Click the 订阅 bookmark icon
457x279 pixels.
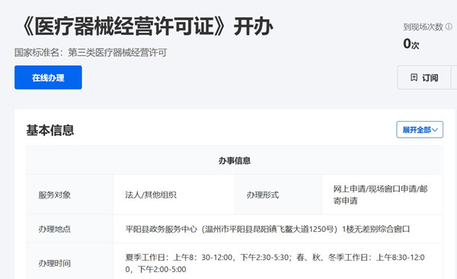[x=414, y=78]
